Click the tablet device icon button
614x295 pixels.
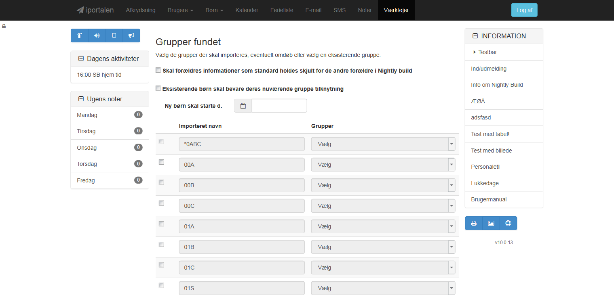tap(114, 36)
